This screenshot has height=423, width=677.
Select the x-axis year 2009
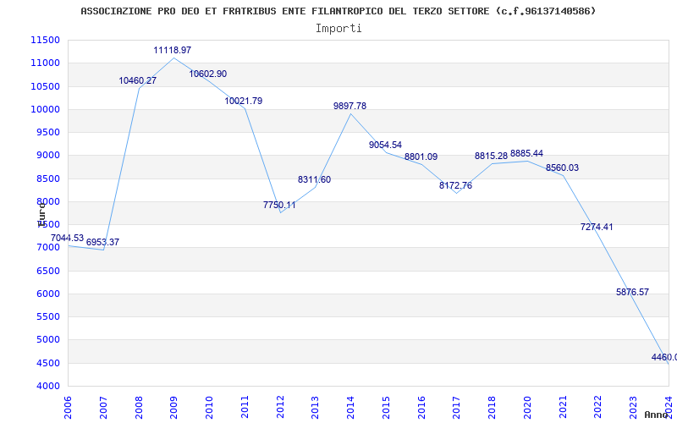click(x=174, y=407)
